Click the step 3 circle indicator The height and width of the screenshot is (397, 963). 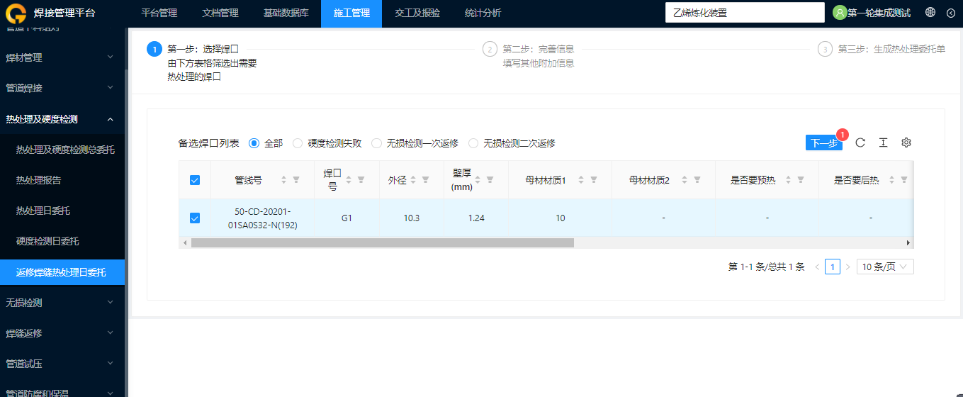tap(824, 49)
